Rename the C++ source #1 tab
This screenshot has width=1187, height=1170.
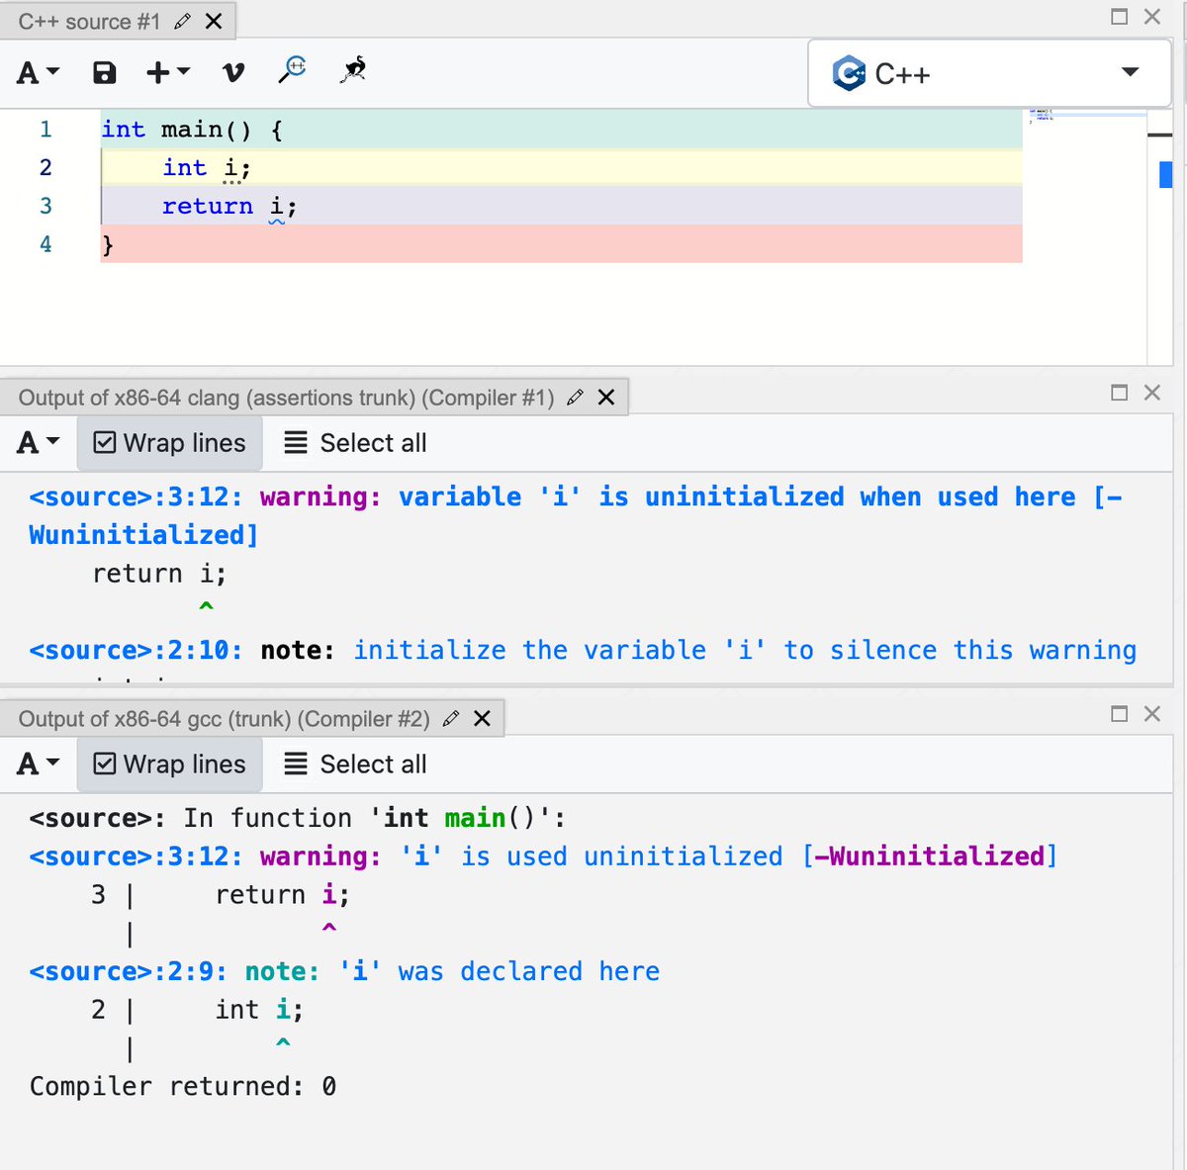(181, 22)
